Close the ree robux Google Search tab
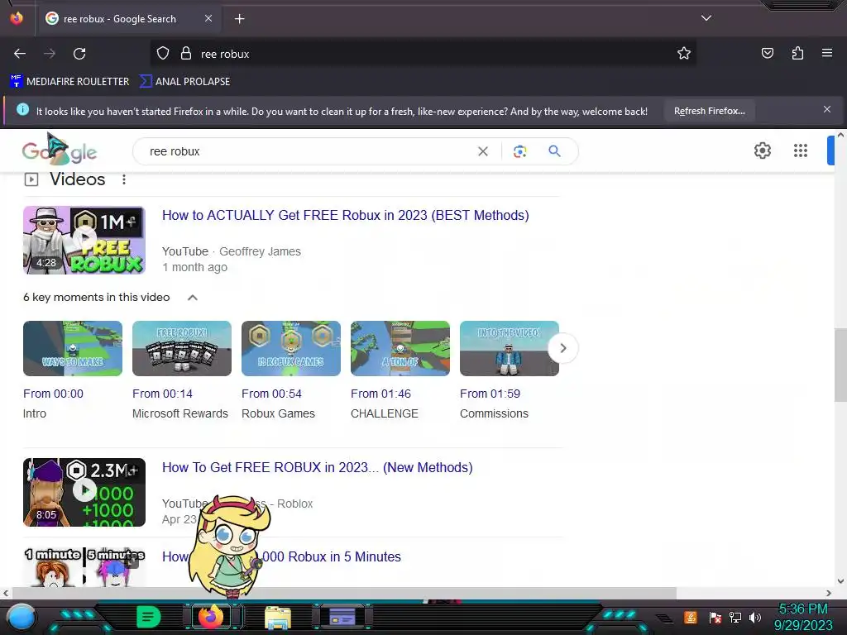 pos(208,18)
